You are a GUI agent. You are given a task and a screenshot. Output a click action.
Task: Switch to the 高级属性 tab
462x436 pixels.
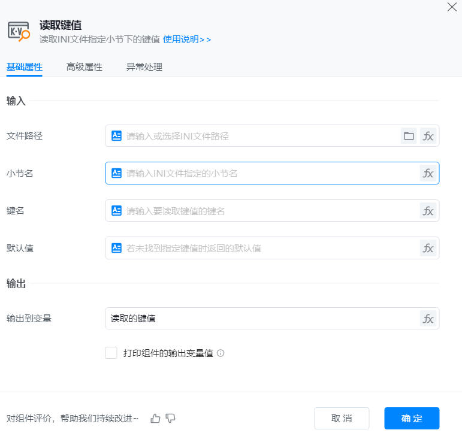coord(84,67)
